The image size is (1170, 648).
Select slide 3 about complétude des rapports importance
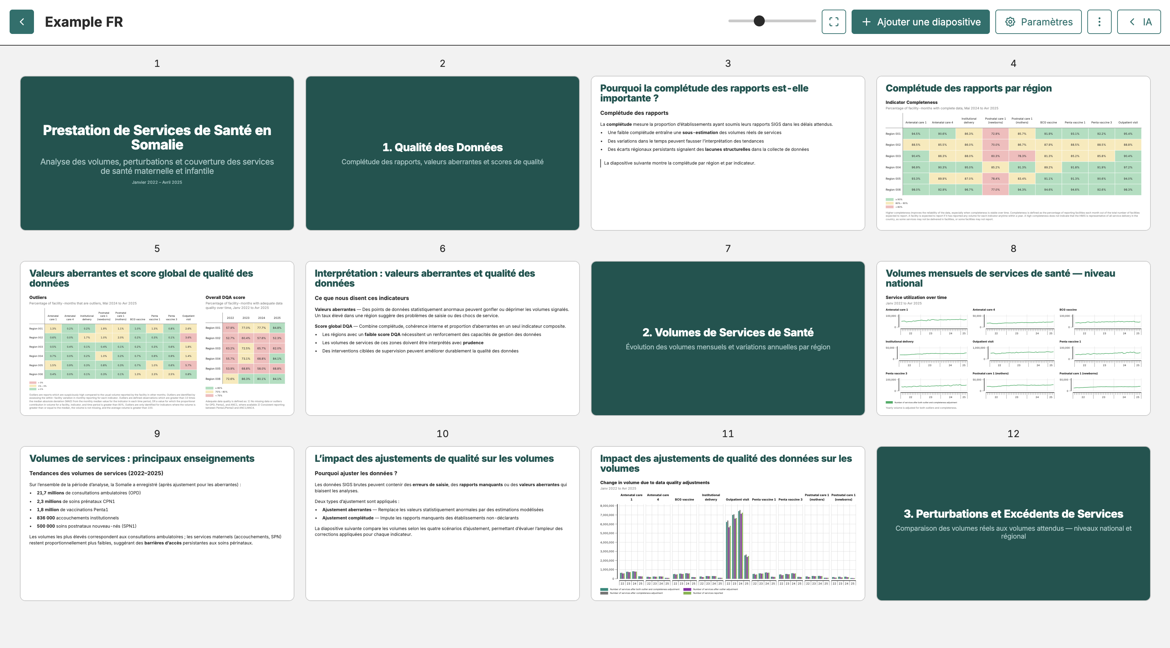tap(728, 153)
